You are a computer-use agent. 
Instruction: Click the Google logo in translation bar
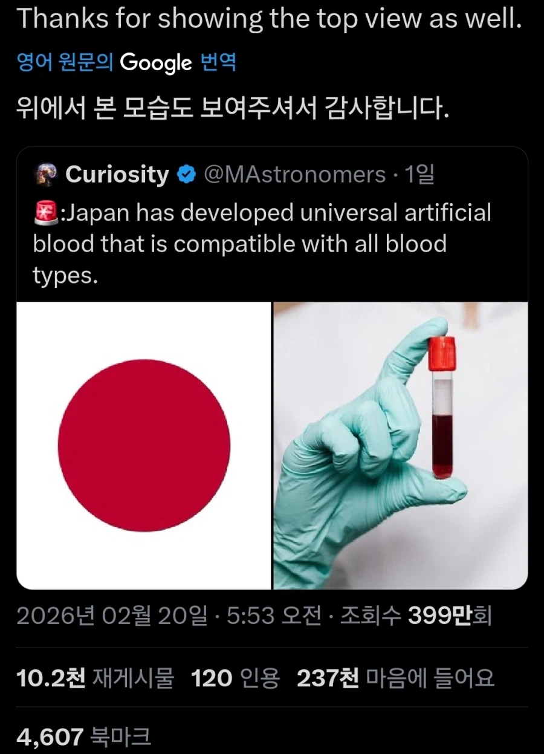coord(156,62)
